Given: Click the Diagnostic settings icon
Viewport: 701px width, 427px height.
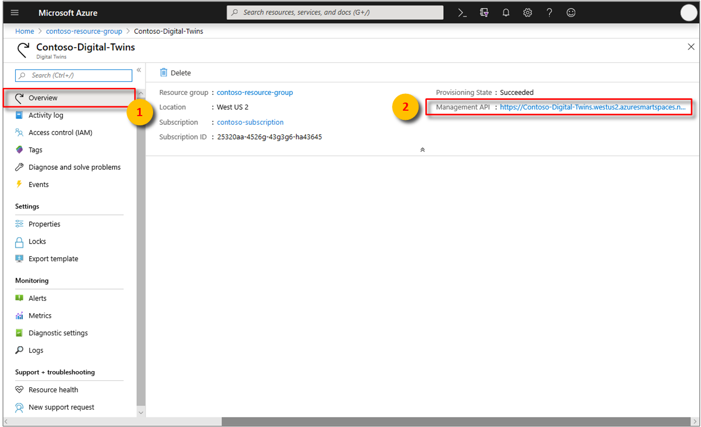Looking at the screenshot, I should click(x=20, y=333).
